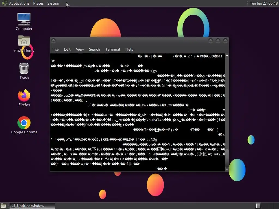Open the vm3's Home folder icon
The image size is (279, 209).
[24, 44]
